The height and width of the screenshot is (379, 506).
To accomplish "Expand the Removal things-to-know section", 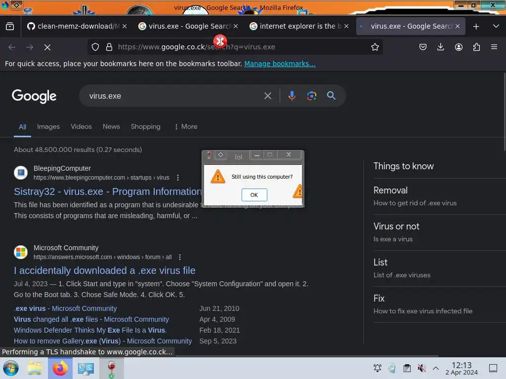I will click(439, 196).
